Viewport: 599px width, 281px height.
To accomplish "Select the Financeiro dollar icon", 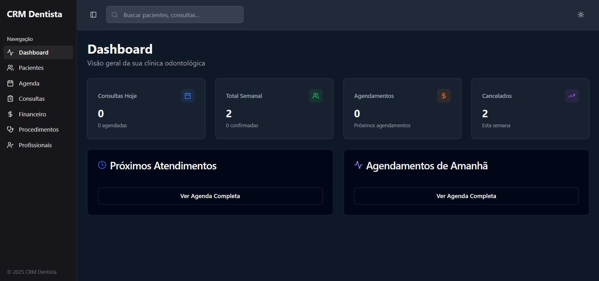I will (10, 114).
